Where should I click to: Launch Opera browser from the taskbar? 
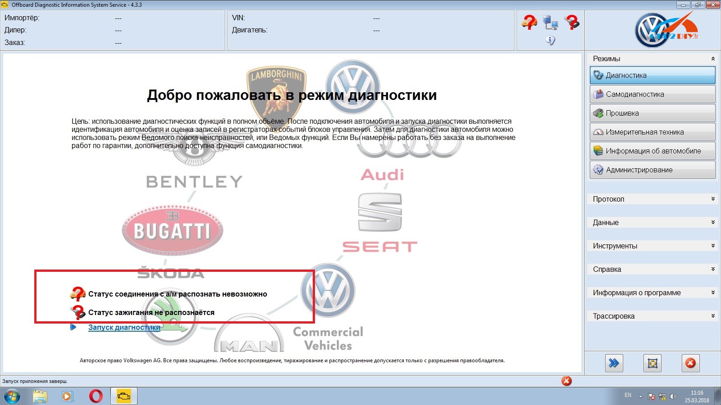pos(96,396)
